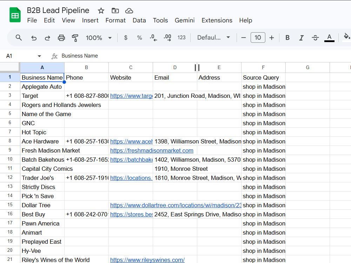Open the freshmadisonmarket.com link

pyautogui.click(x=152, y=150)
